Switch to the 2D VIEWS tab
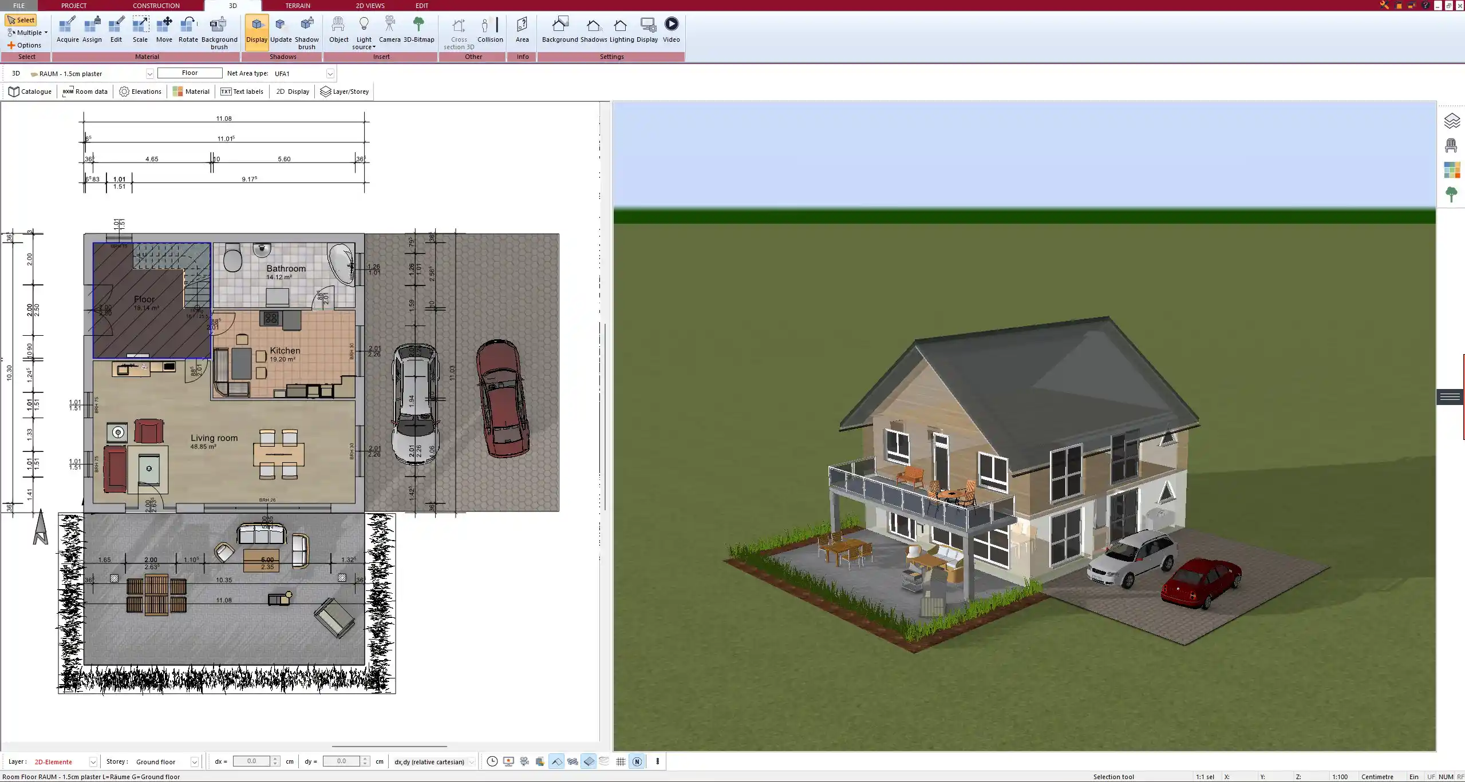The height and width of the screenshot is (782, 1465). point(370,5)
